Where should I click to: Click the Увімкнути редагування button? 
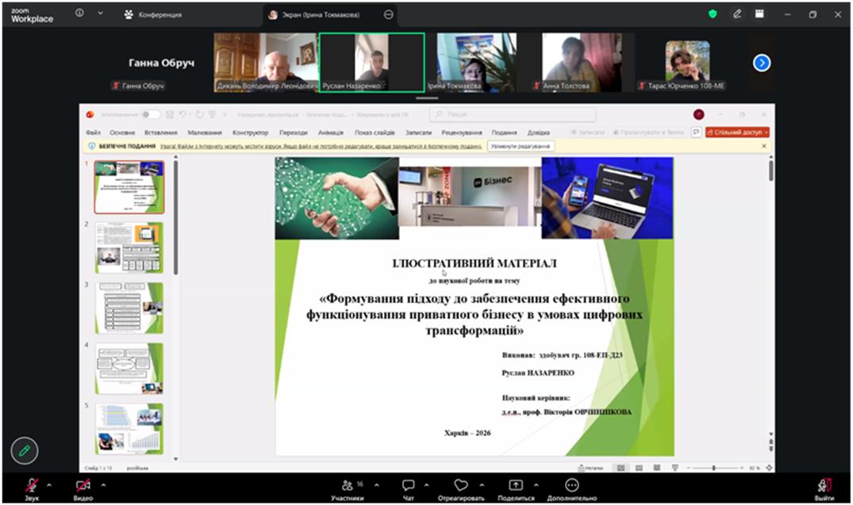[521, 146]
